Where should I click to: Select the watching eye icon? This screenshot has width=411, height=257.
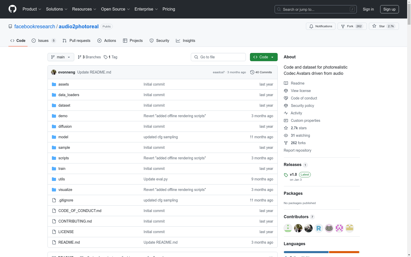pos(286,135)
